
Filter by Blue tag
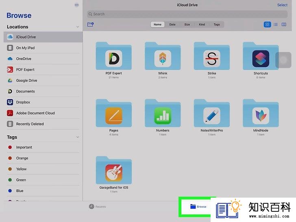tap(43, 191)
